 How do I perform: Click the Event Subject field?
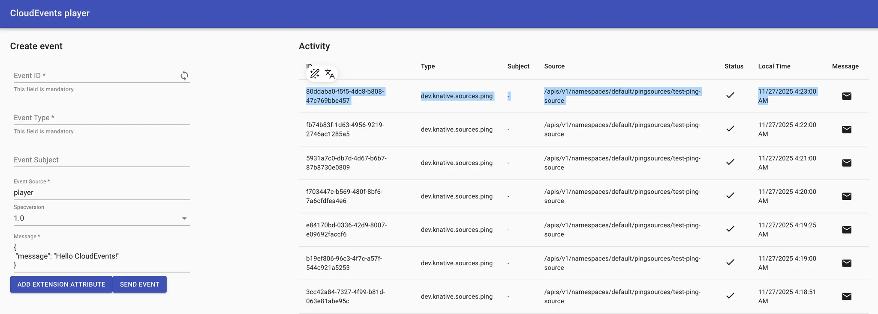click(101, 160)
